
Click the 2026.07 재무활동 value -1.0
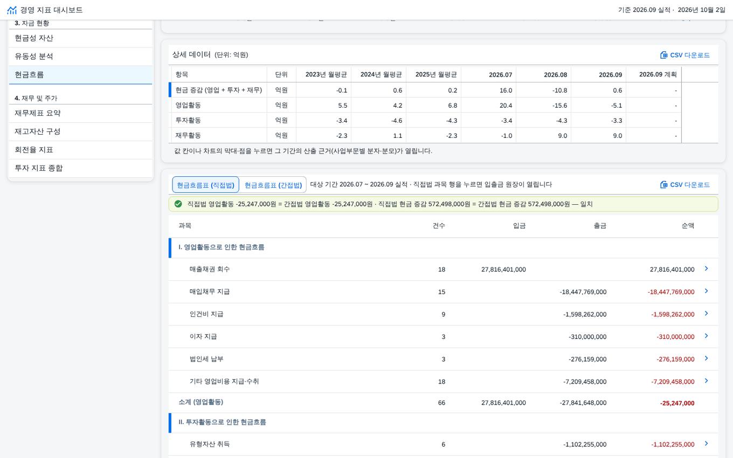click(489, 135)
